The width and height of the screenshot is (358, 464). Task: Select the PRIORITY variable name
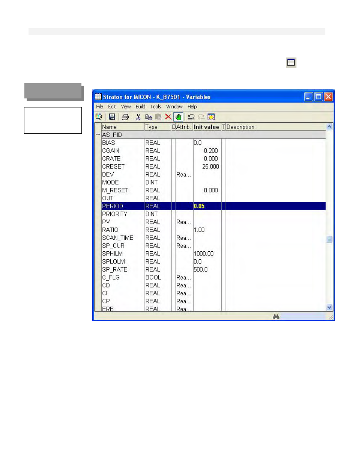114,214
